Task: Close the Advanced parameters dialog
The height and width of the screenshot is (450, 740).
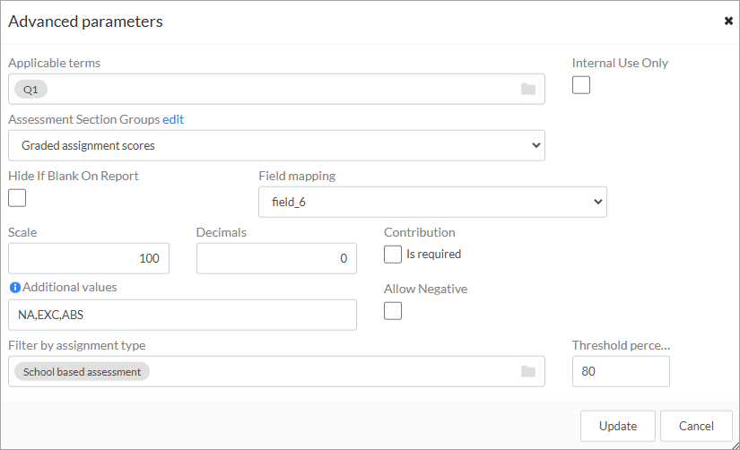Action: click(x=728, y=21)
